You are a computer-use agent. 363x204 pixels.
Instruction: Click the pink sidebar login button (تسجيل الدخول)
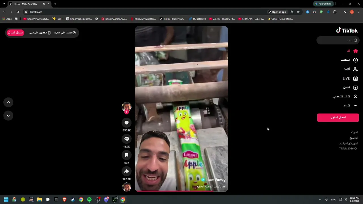coord(338,117)
